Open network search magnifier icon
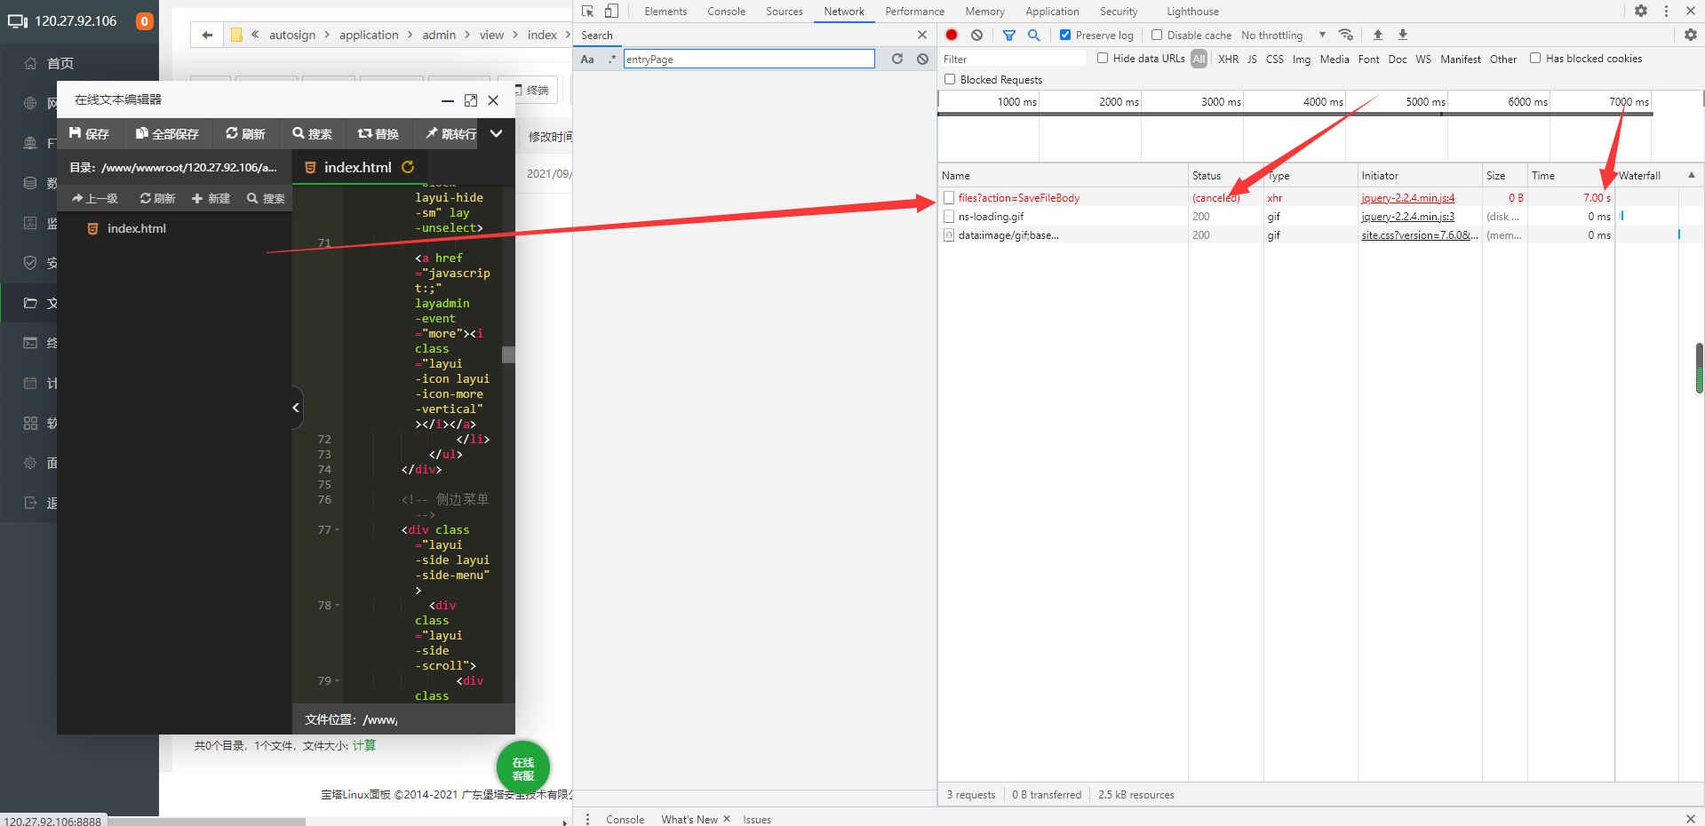Viewport: 1705px width, 826px height. click(1033, 35)
